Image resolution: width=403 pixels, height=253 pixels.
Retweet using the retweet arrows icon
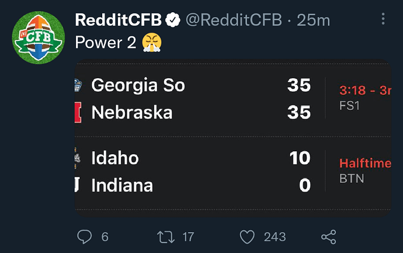(166, 237)
